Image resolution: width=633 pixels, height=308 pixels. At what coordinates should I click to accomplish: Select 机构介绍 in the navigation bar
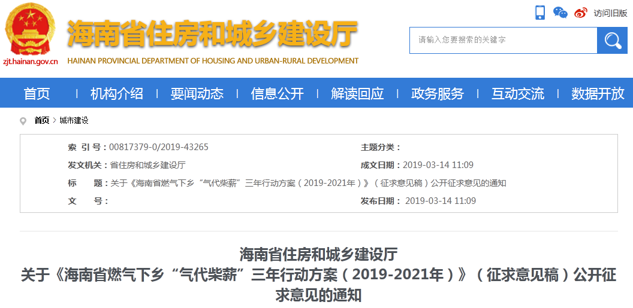pyautogui.click(x=117, y=93)
